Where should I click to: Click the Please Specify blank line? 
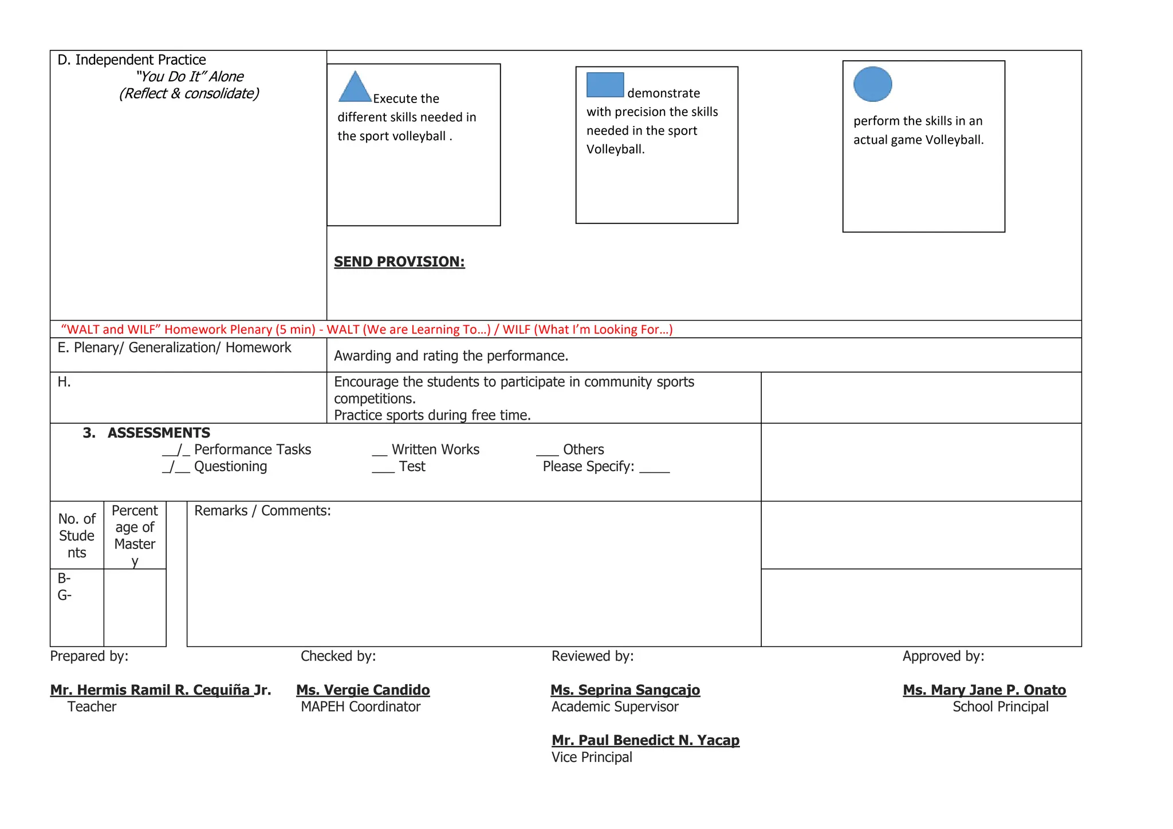tap(654, 469)
